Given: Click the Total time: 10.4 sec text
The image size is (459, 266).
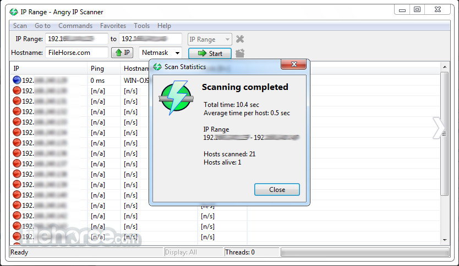Looking at the screenshot, I should [x=231, y=105].
